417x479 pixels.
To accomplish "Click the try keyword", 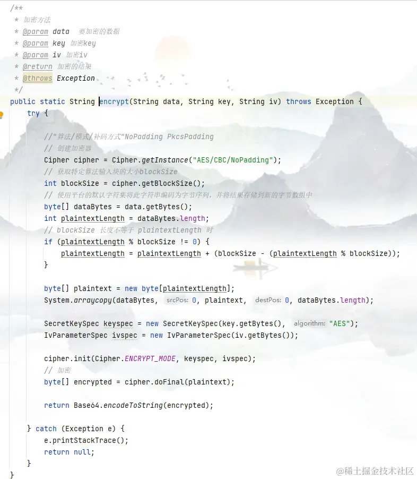I will pyautogui.click(x=33, y=113).
